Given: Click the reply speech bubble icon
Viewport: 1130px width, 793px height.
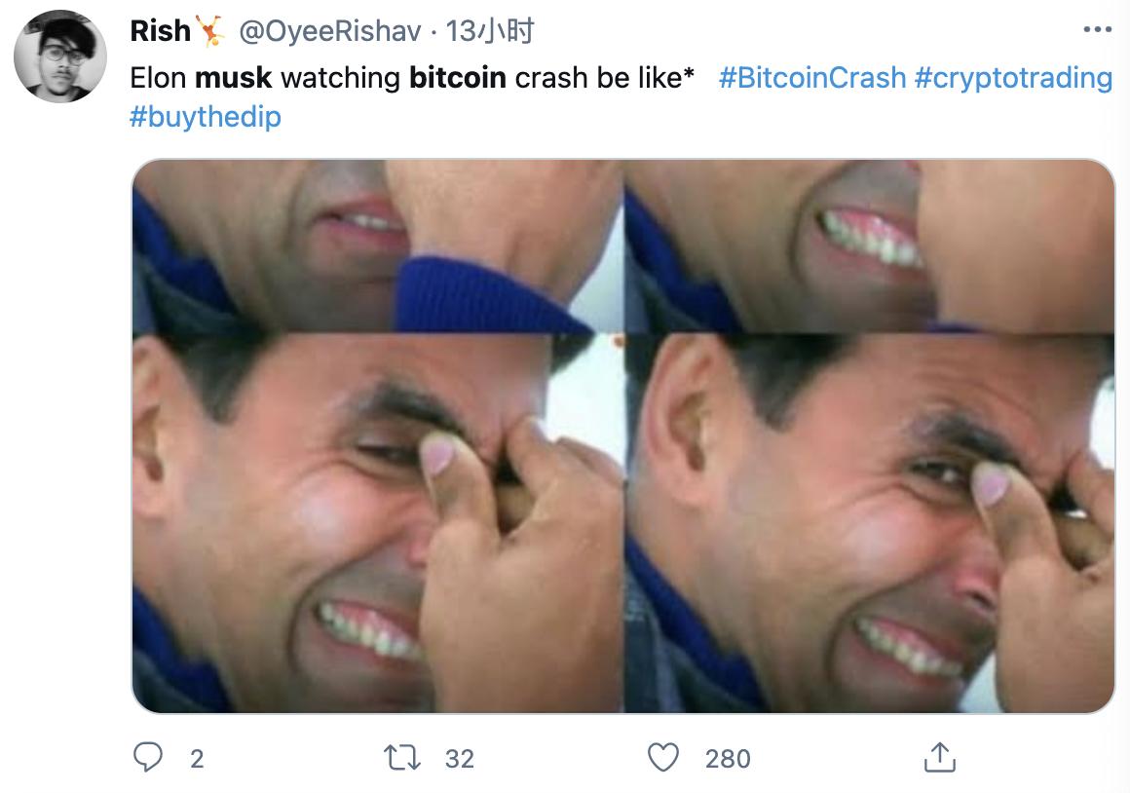Looking at the screenshot, I should coord(148,757).
